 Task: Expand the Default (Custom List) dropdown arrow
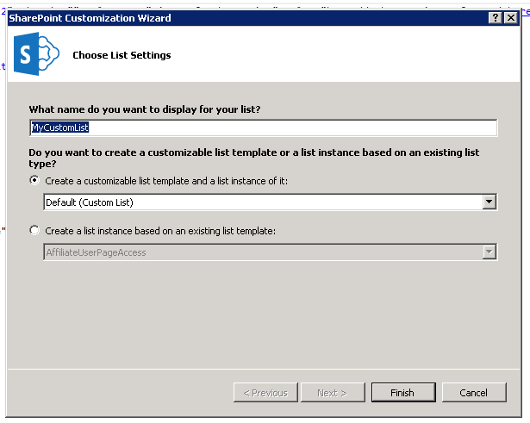click(x=489, y=202)
